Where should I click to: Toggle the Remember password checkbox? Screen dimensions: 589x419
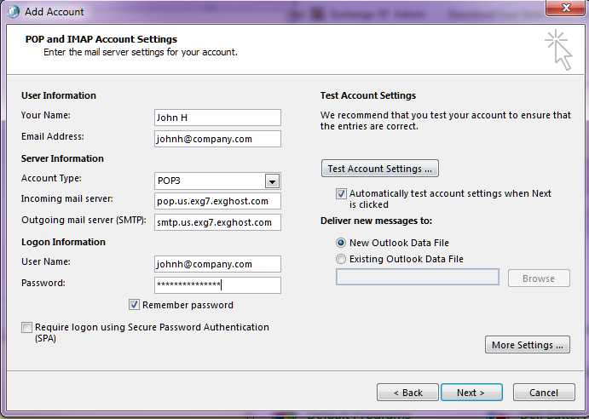click(x=135, y=305)
